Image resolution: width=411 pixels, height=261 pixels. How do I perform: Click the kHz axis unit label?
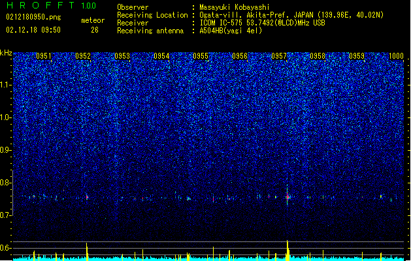click(x=6, y=53)
